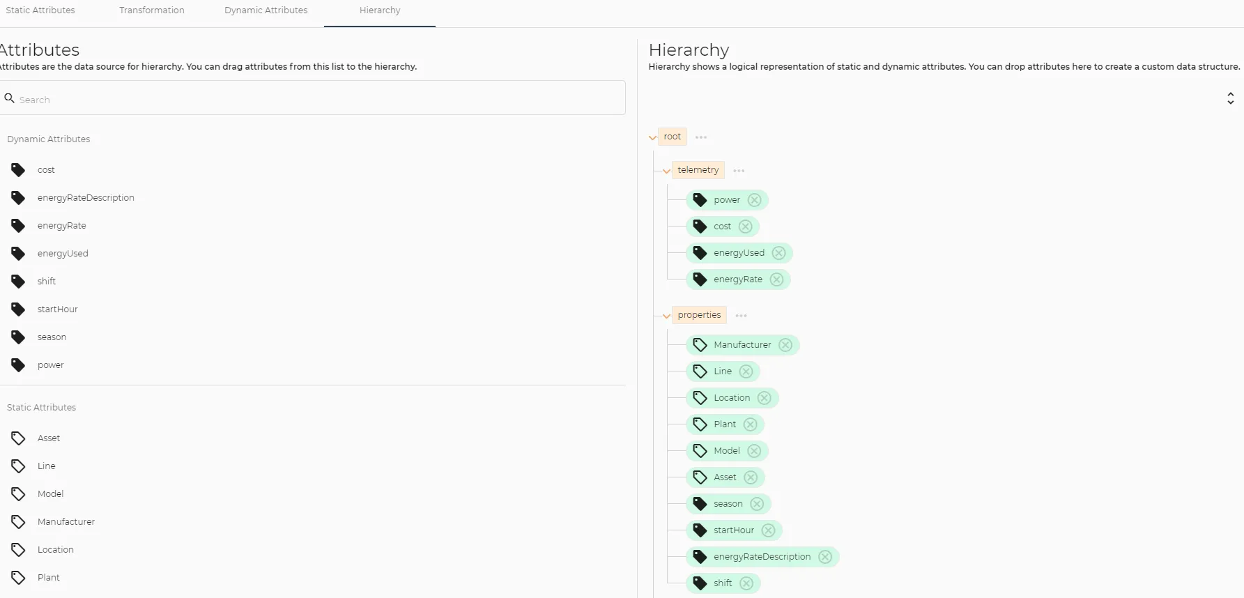Select the Hierarchy tab
Viewport: 1244px width, 598px height.
380,10
